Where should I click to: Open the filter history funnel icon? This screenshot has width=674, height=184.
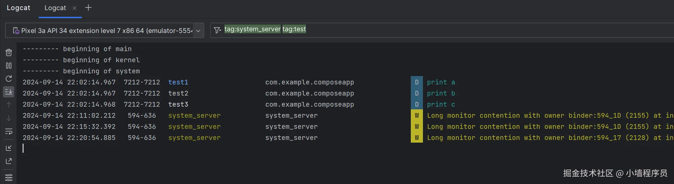point(217,30)
